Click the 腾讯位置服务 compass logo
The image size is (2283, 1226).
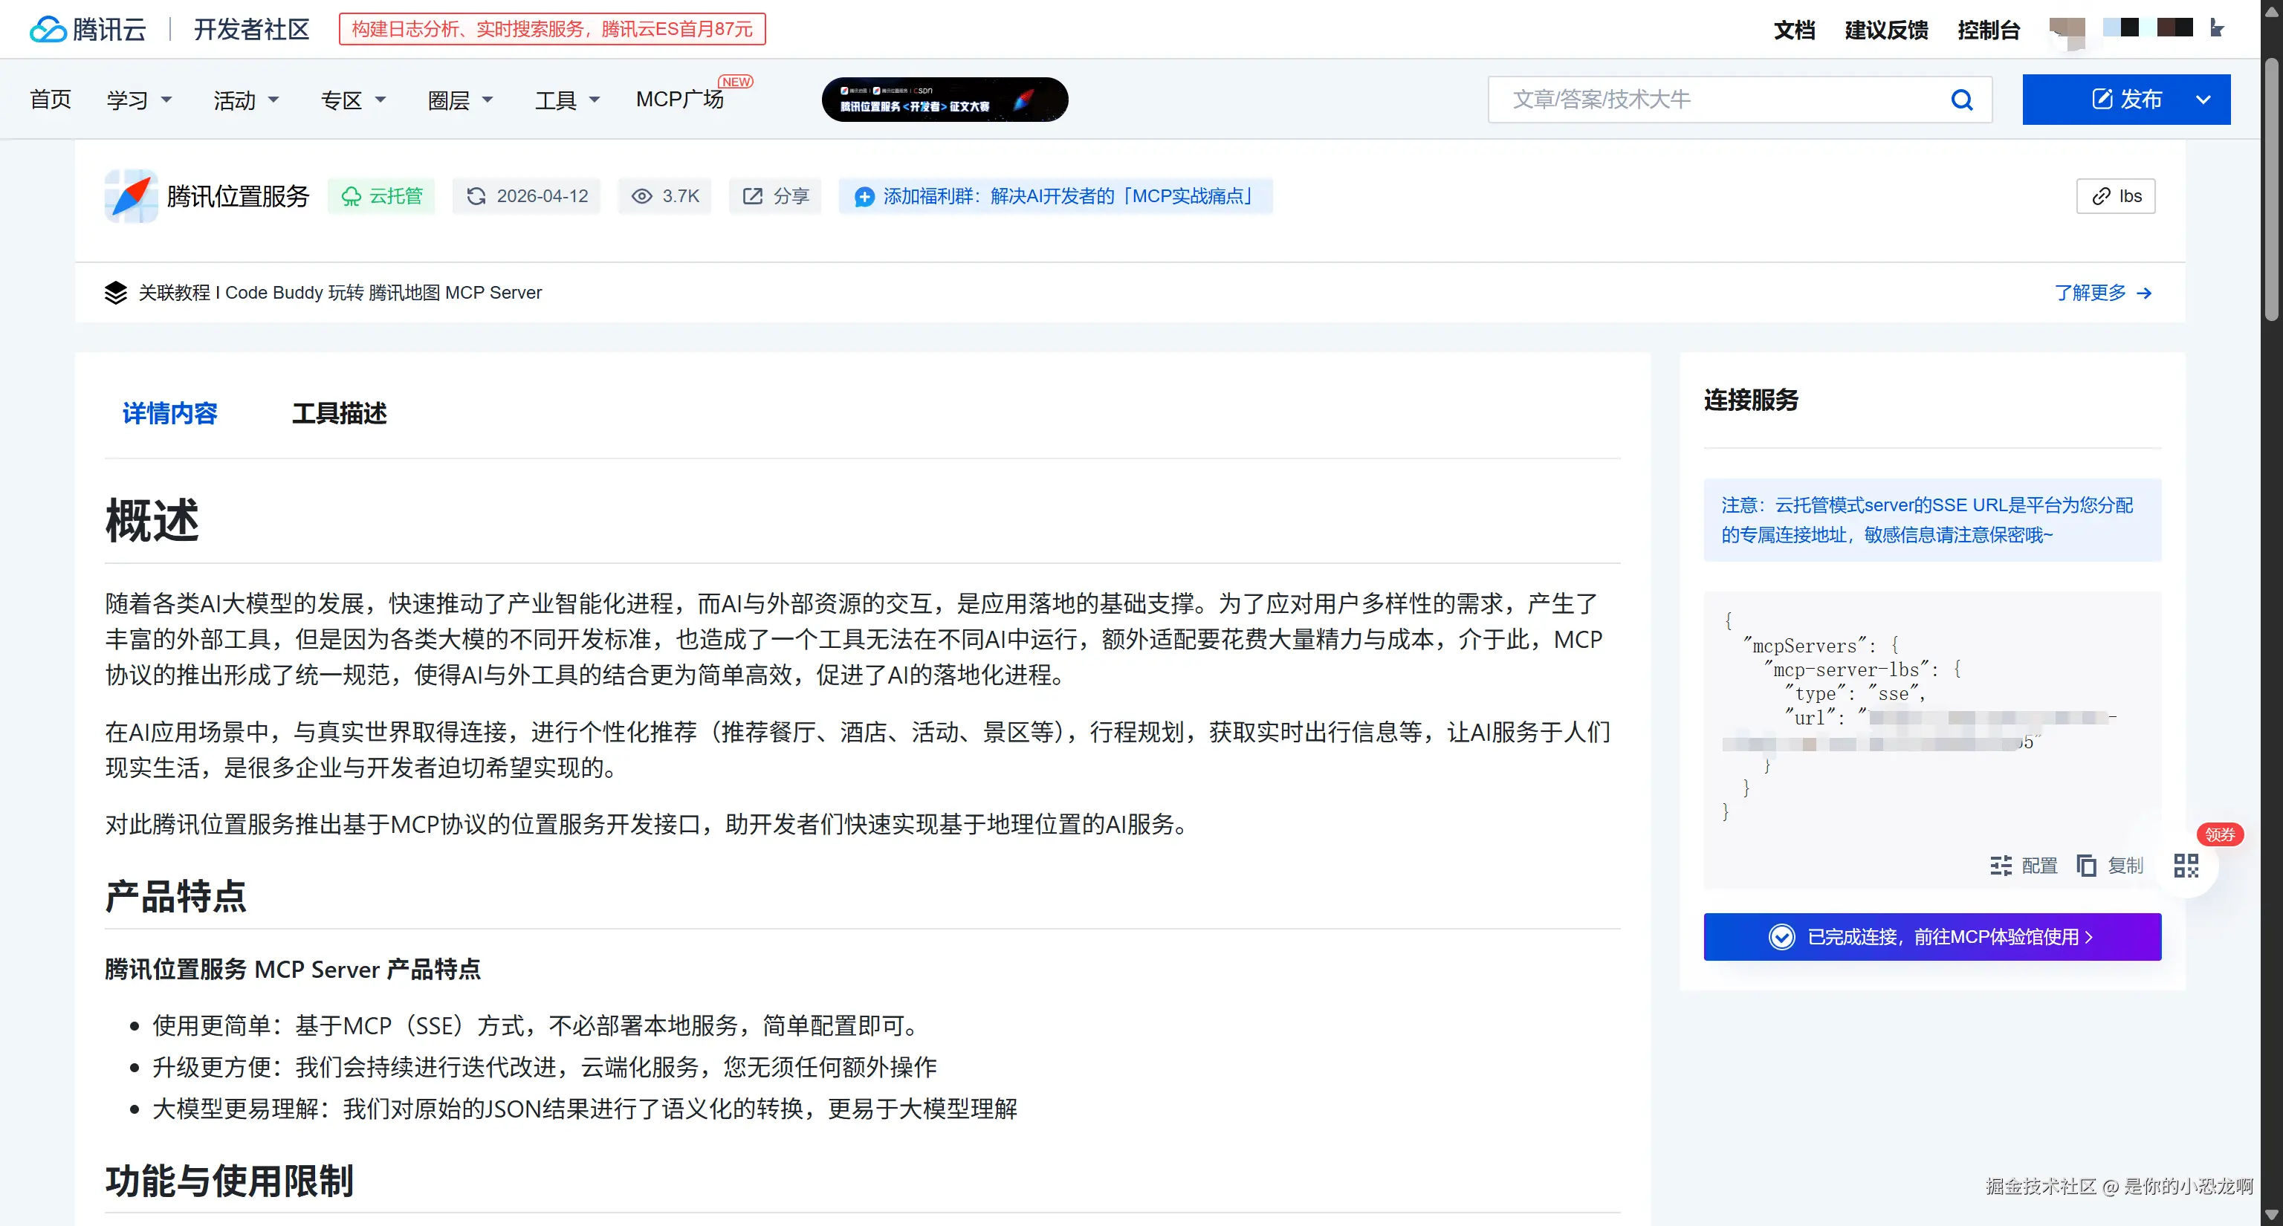pos(131,195)
